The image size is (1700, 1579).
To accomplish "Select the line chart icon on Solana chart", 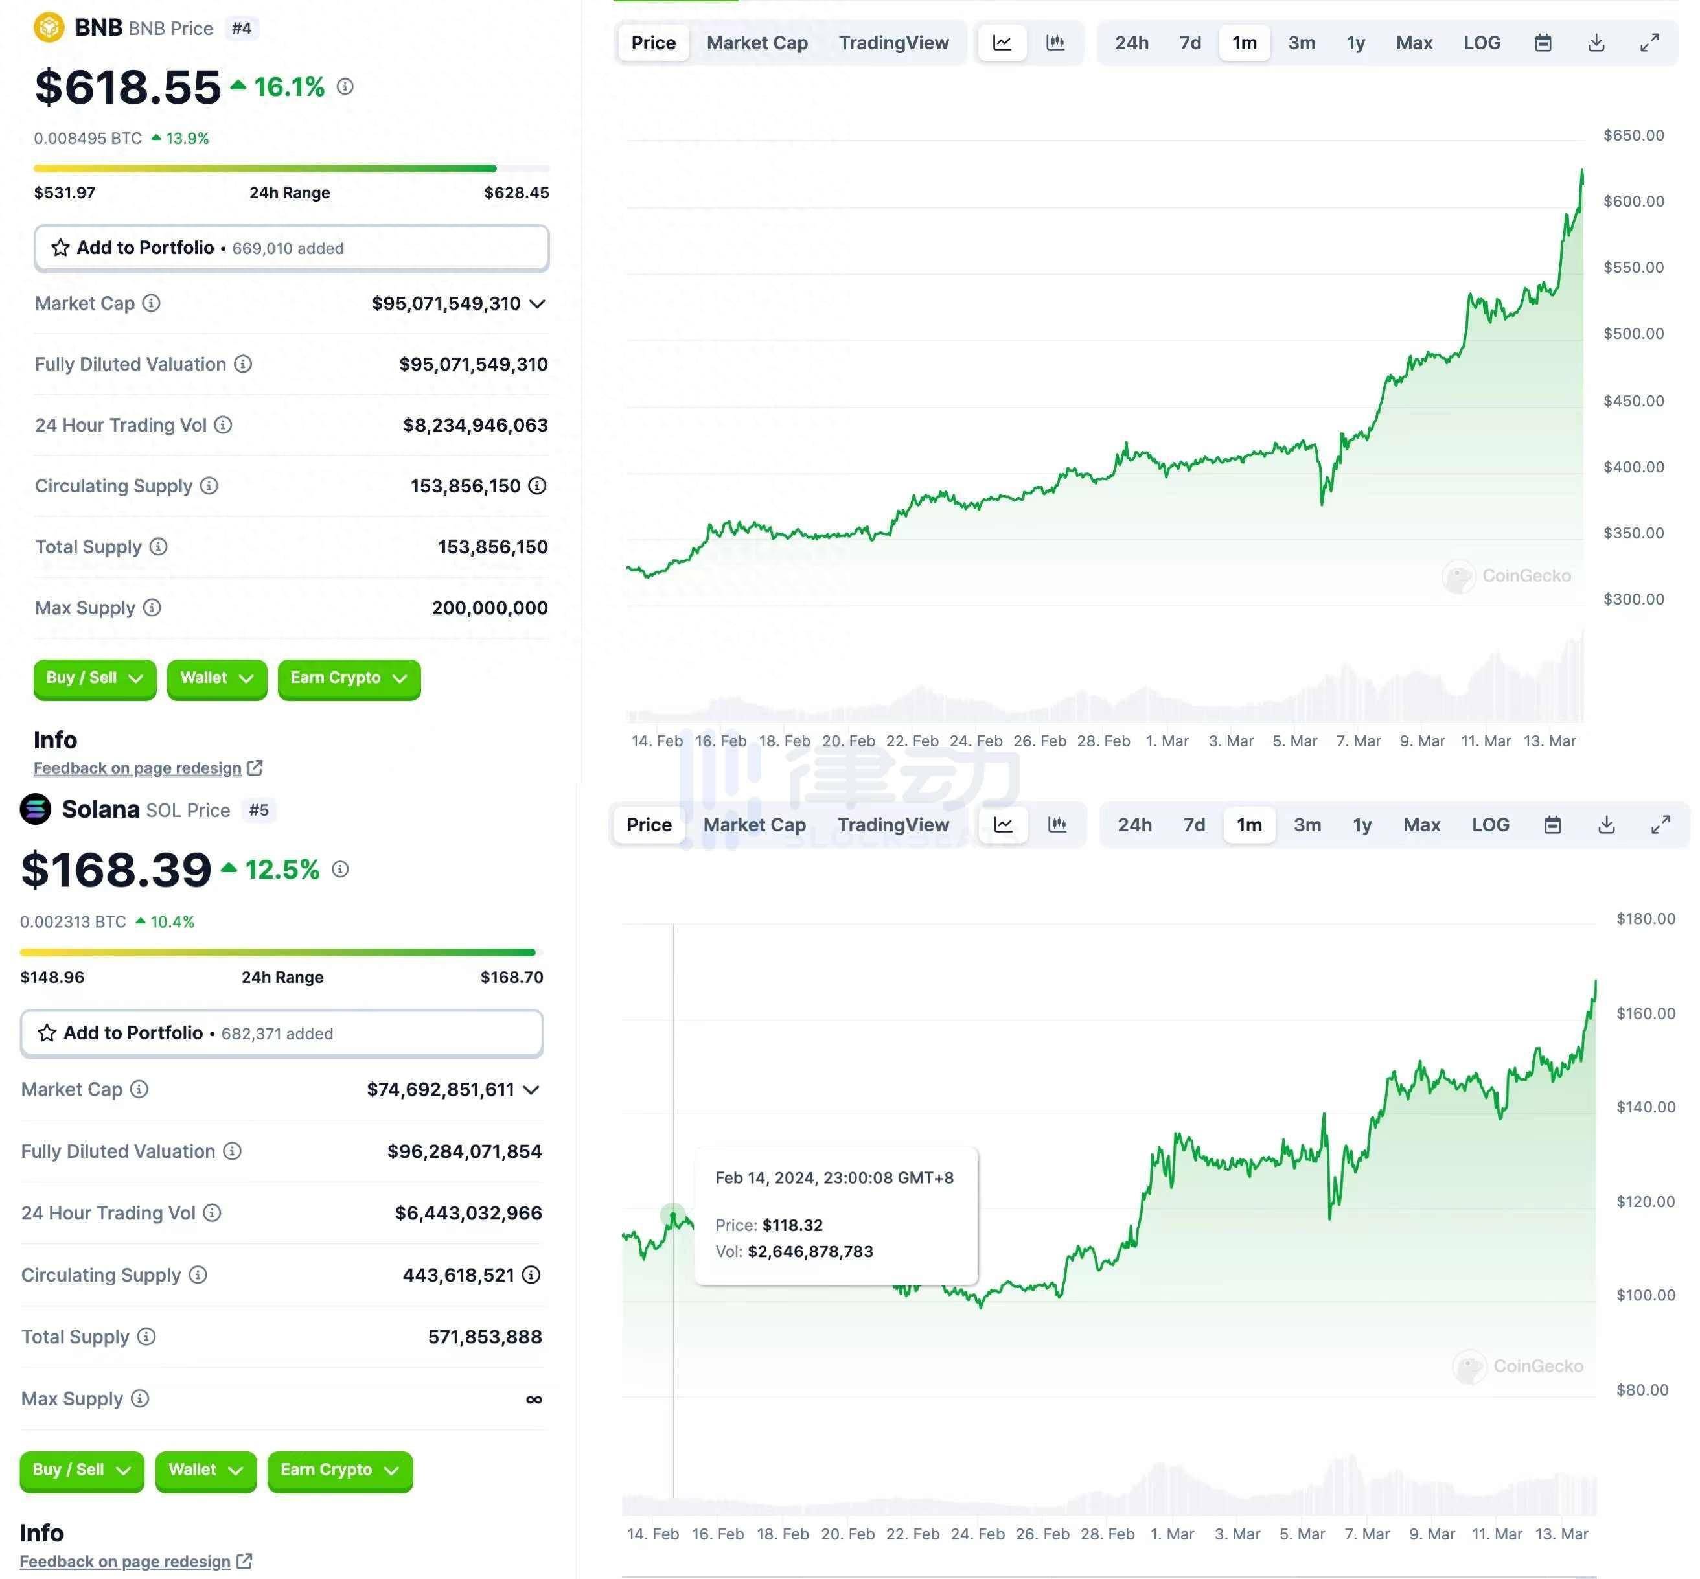I will [x=1003, y=825].
